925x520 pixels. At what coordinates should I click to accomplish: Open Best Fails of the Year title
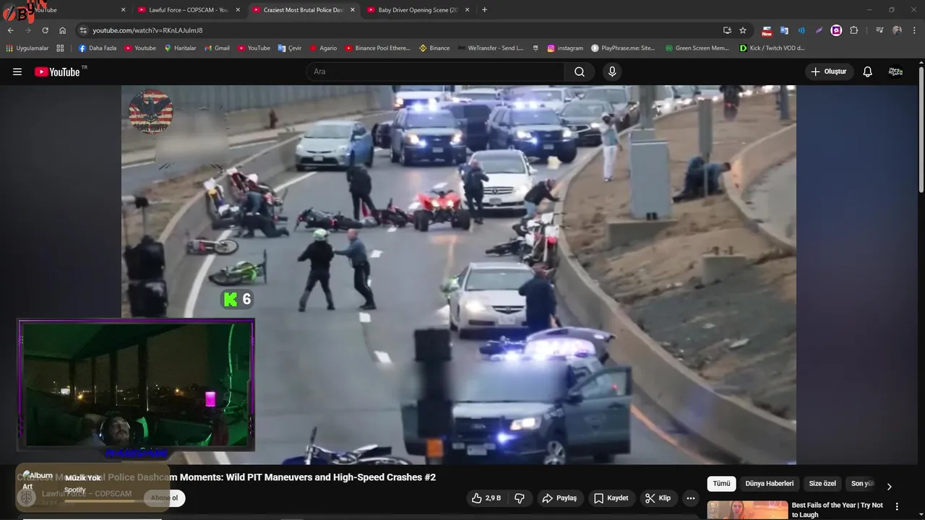tap(838, 510)
